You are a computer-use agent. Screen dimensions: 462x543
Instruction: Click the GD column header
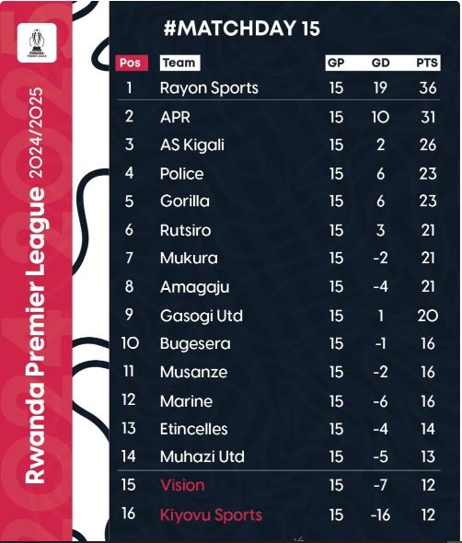click(381, 63)
